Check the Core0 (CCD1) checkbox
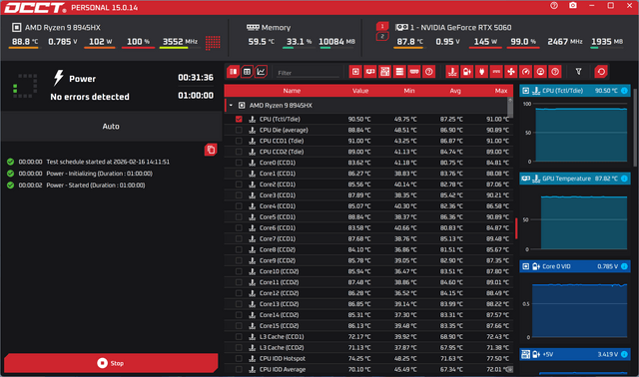This screenshot has width=639, height=377. [x=239, y=163]
